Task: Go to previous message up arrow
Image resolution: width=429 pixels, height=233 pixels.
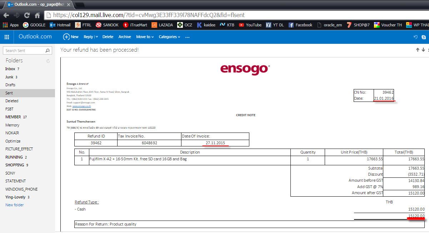Action: point(418,50)
